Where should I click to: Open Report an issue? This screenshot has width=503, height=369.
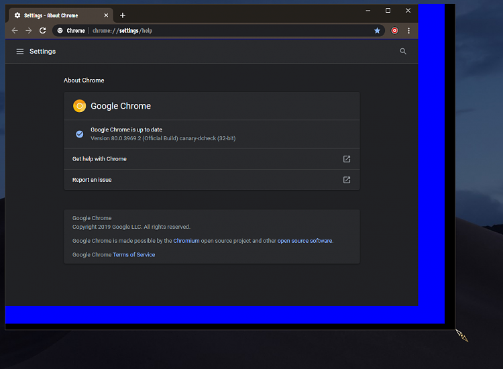point(212,180)
